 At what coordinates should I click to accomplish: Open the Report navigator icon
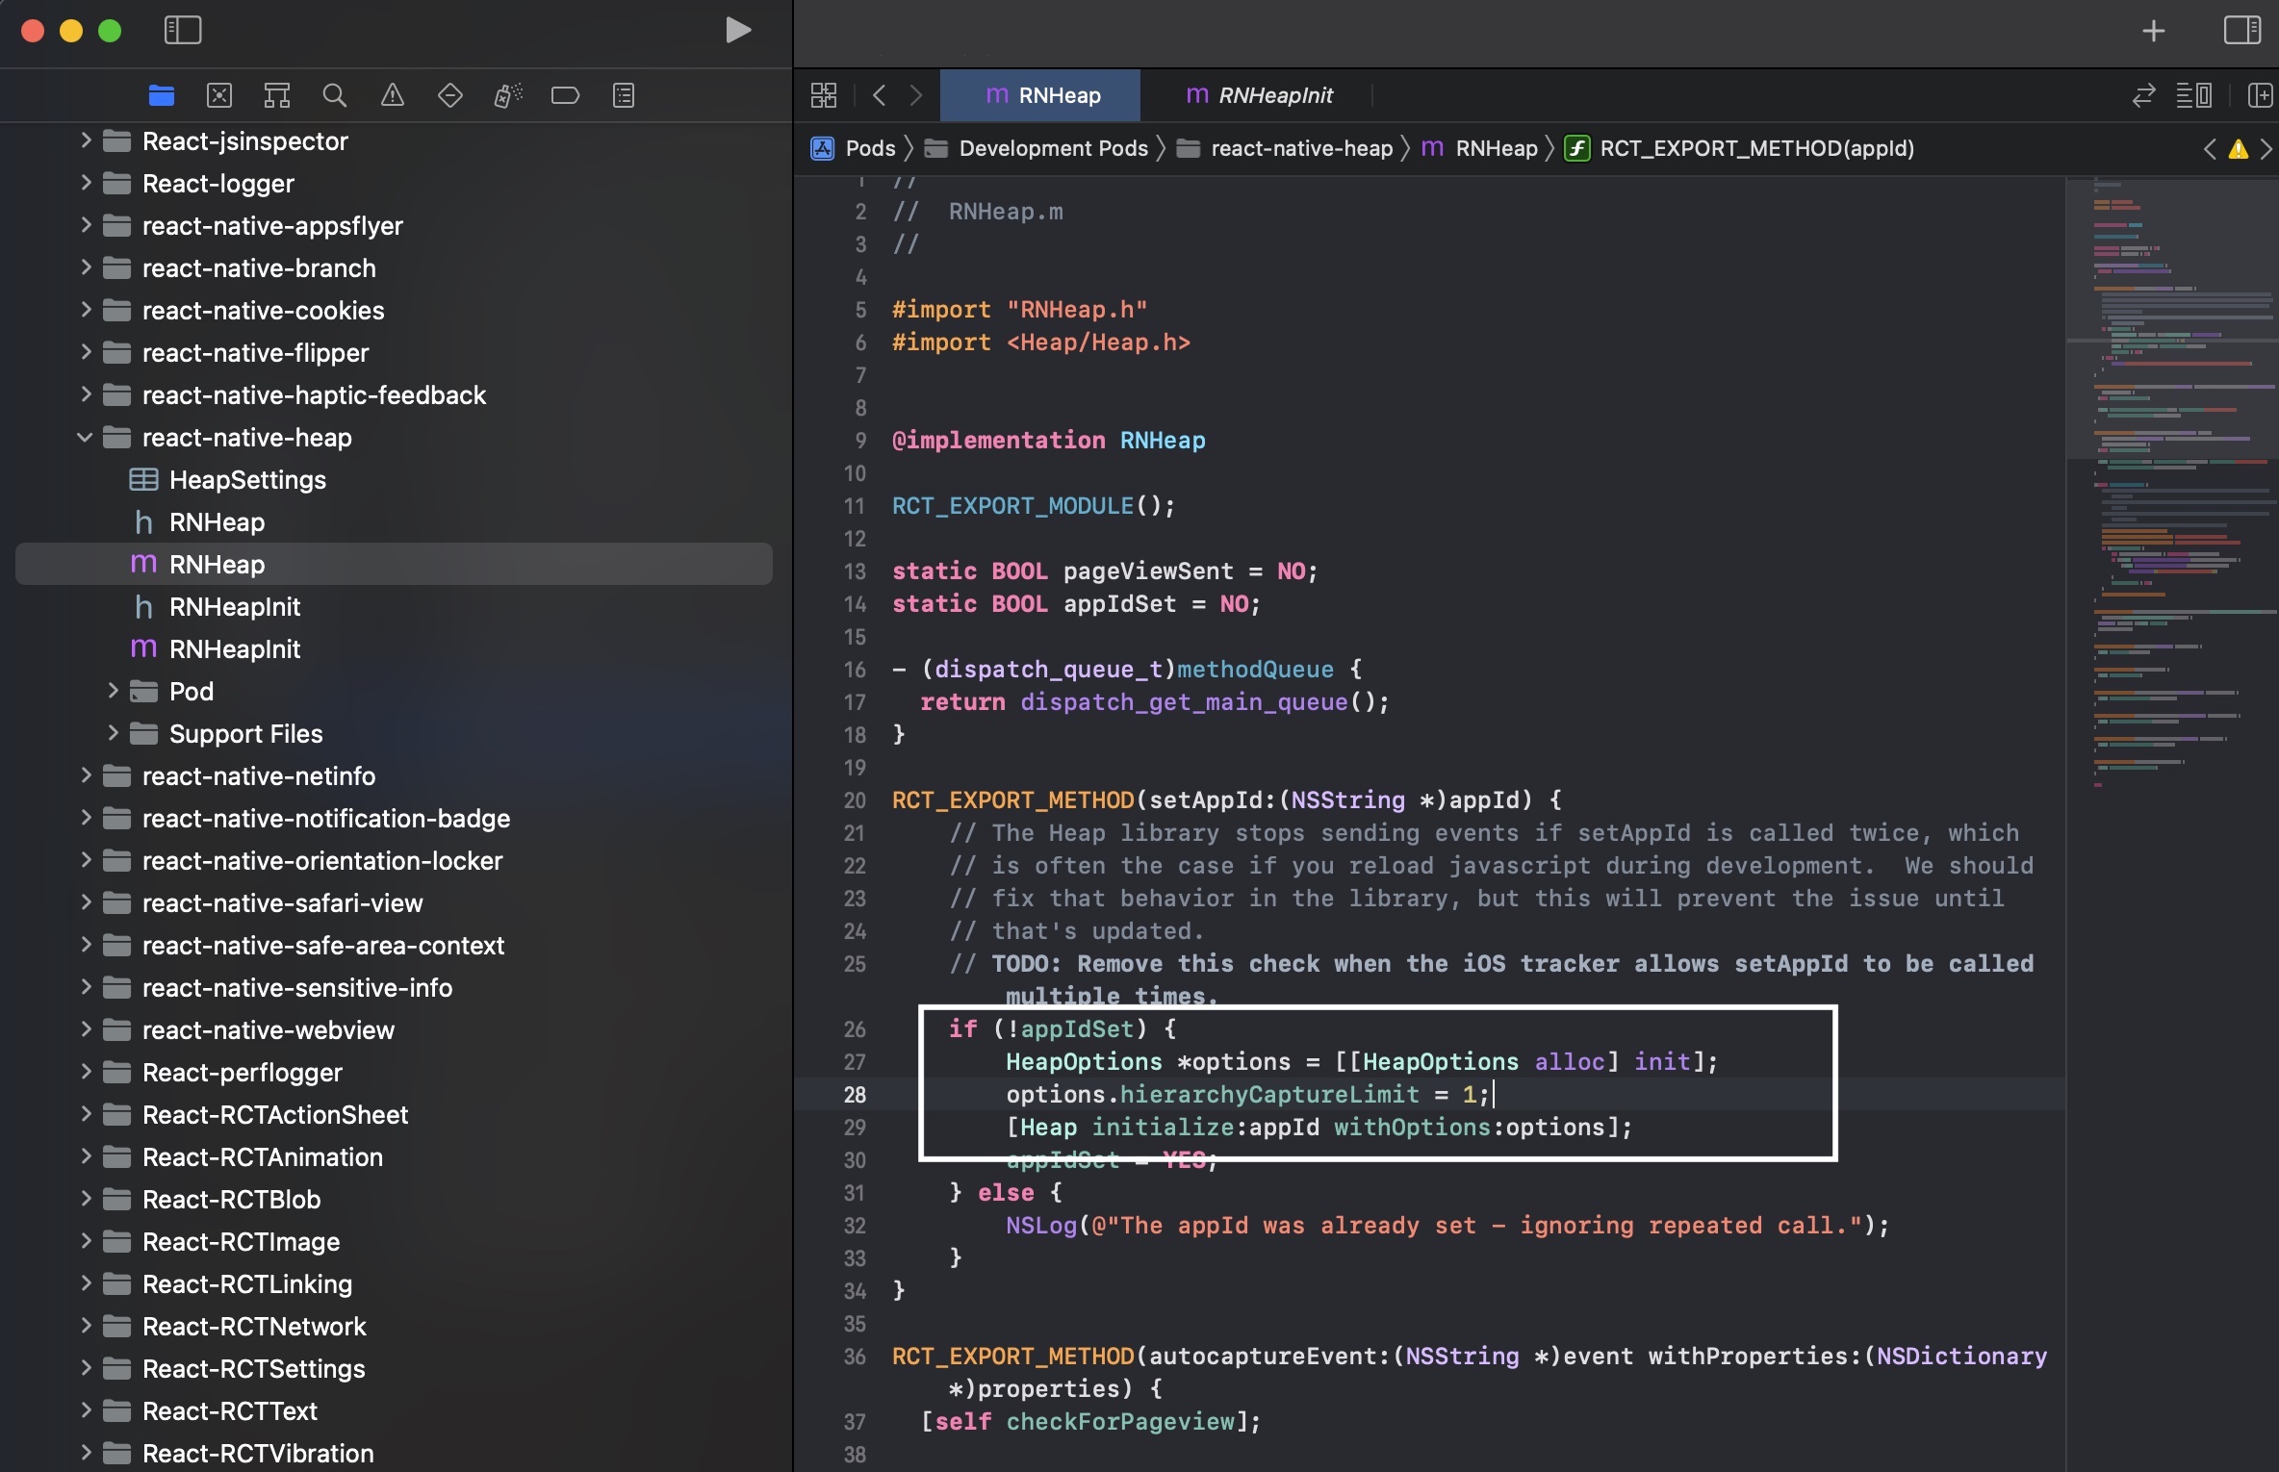(624, 95)
